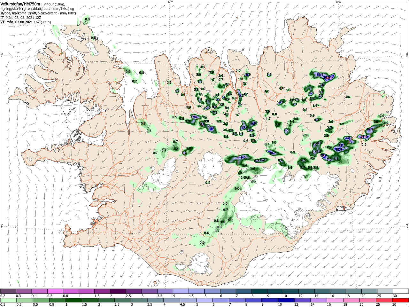The image size is (409, 307).
Task: Click the 'Veðurstofan/HM750m' title text
Action: (20, 4)
